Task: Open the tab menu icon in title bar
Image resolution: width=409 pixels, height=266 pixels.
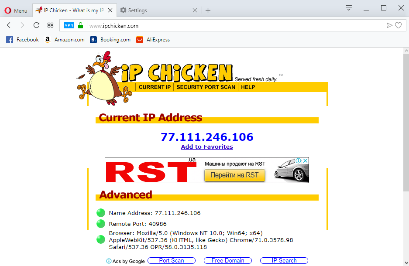Action: pos(349,8)
